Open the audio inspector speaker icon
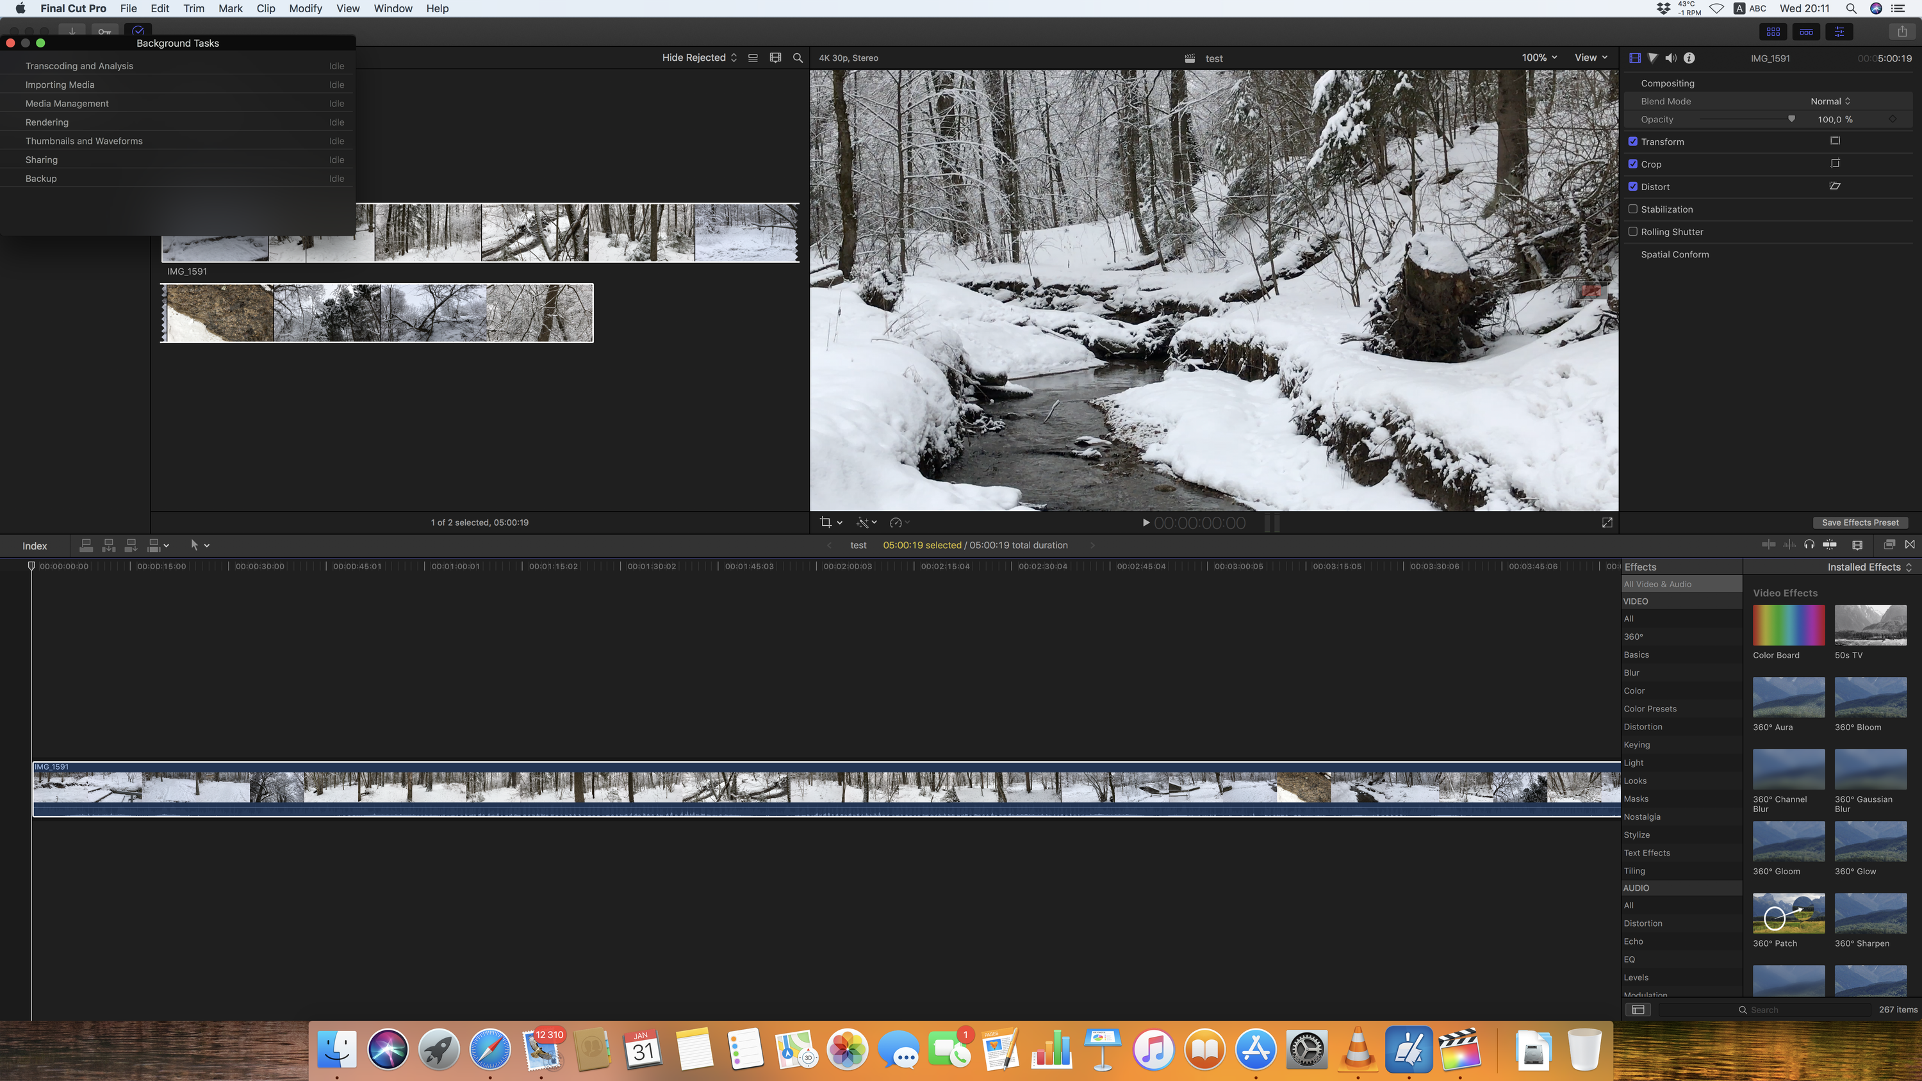The image size is (1922, 1081). coord(1671,58)
